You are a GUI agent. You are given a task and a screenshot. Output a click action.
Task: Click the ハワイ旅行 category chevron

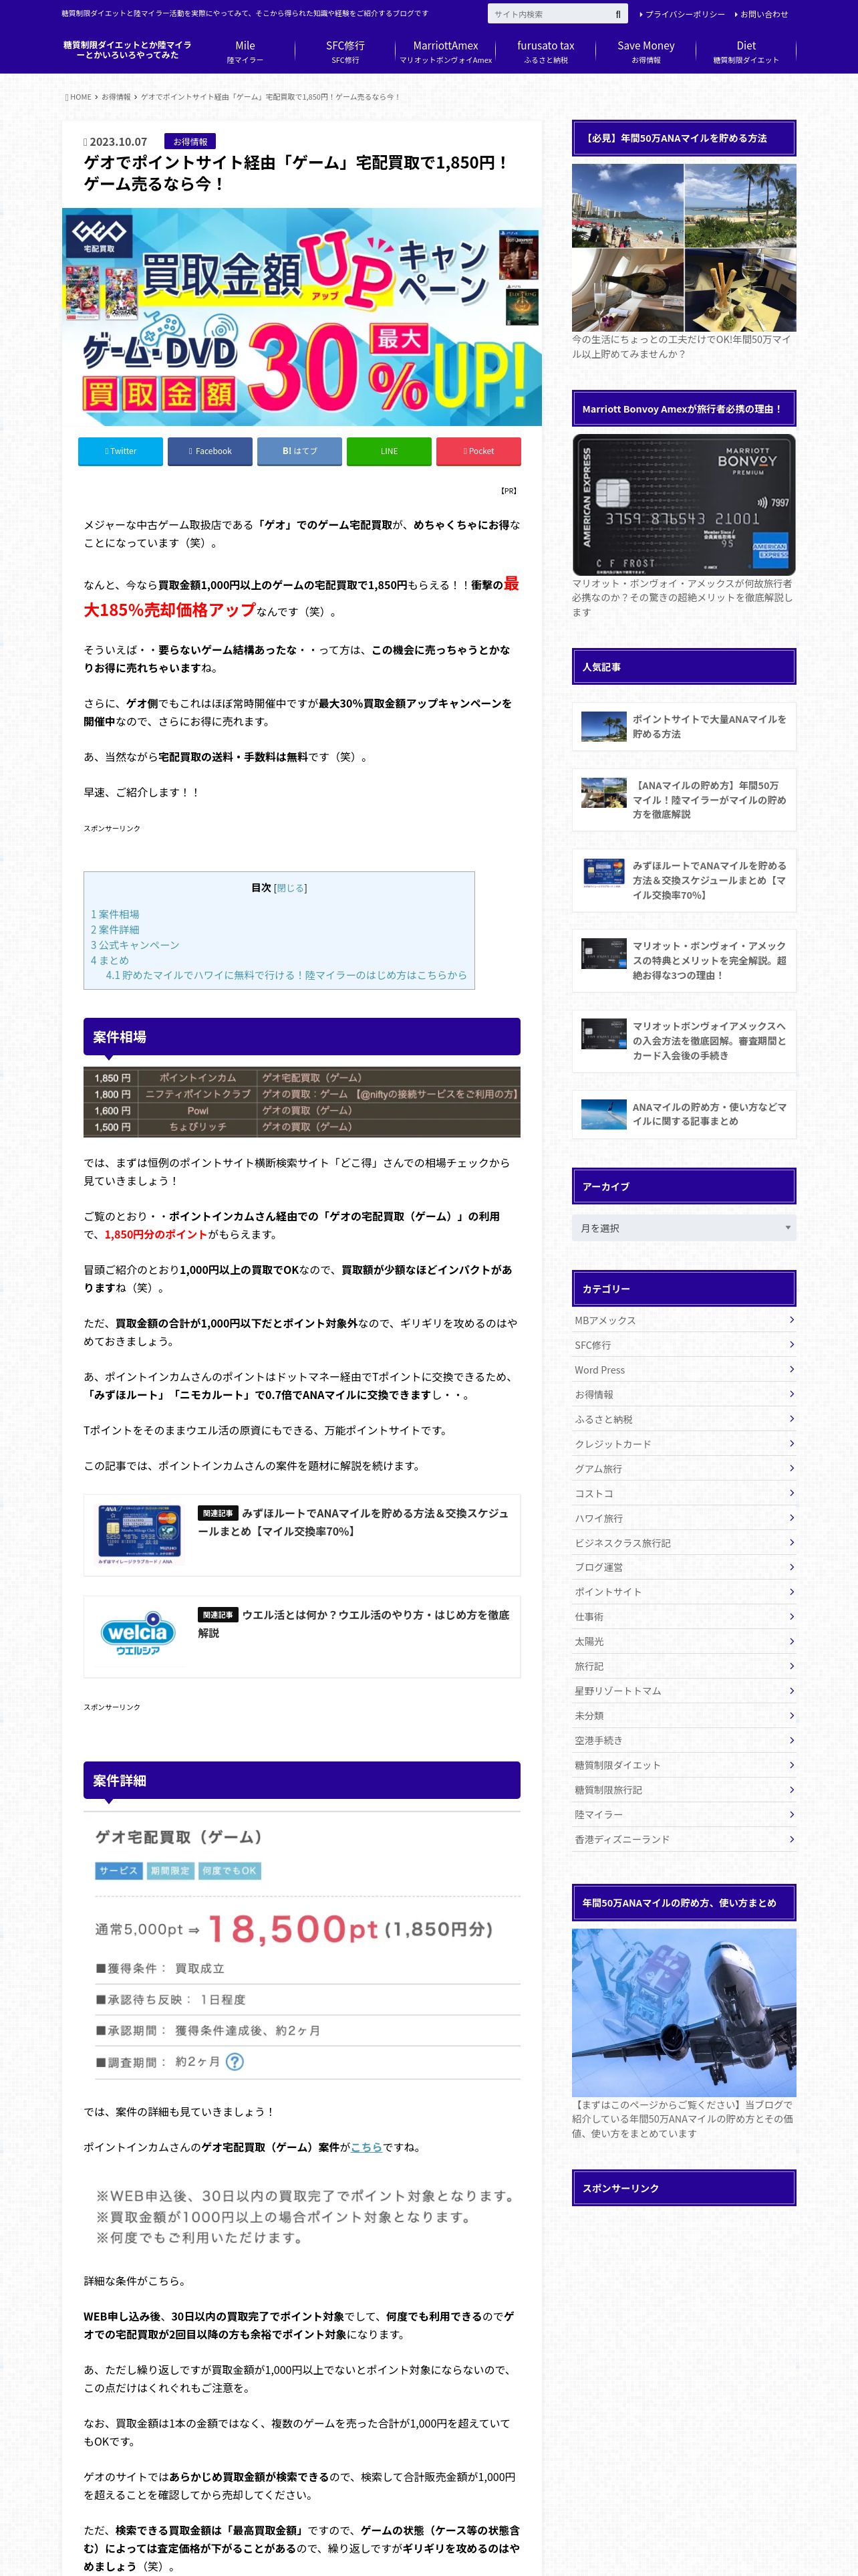point(791,1517)
